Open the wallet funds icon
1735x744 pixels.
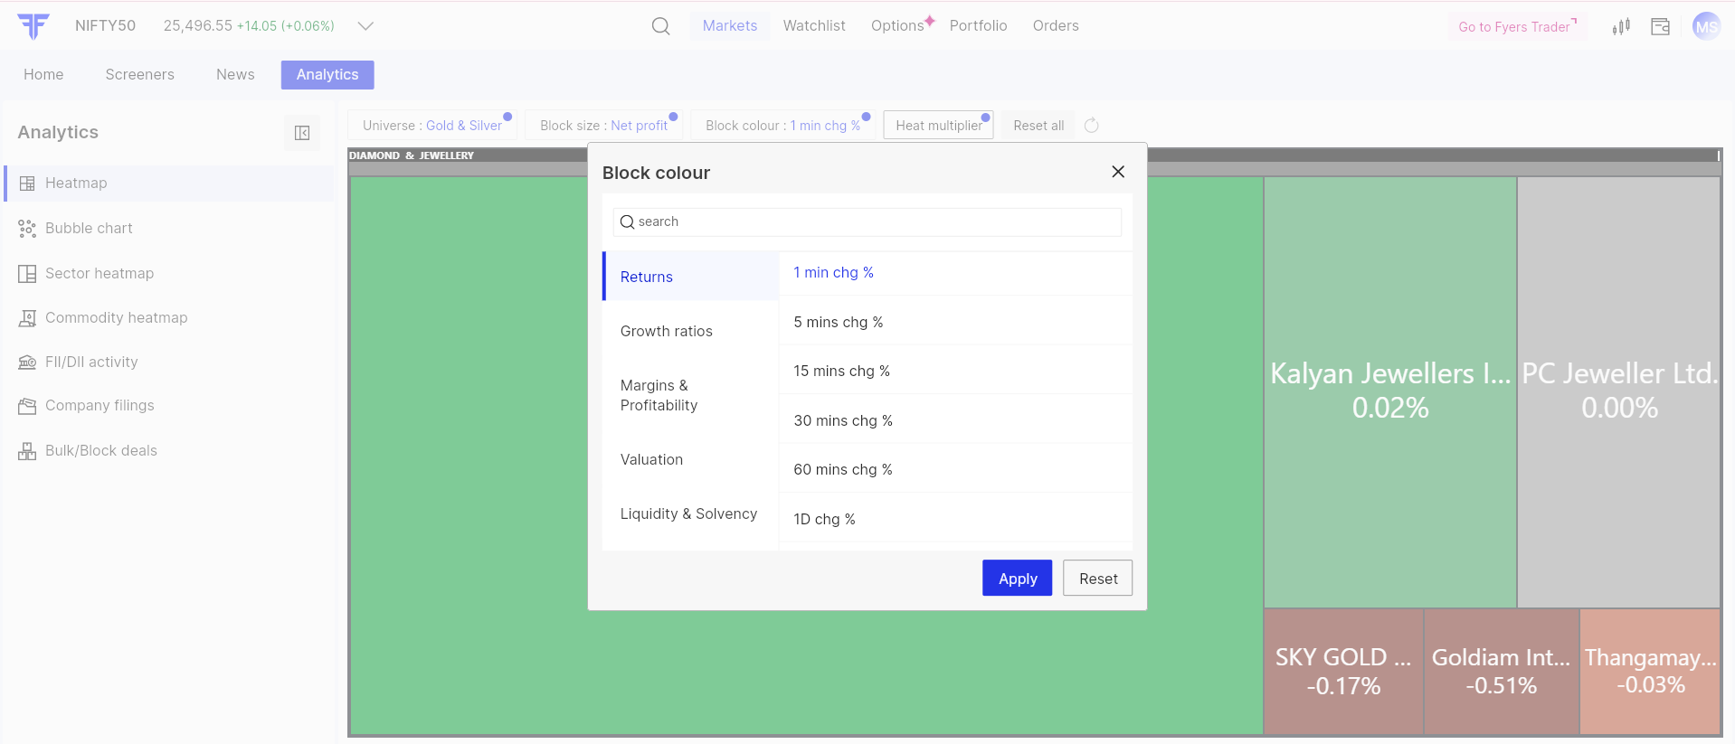click(1660, 26)
